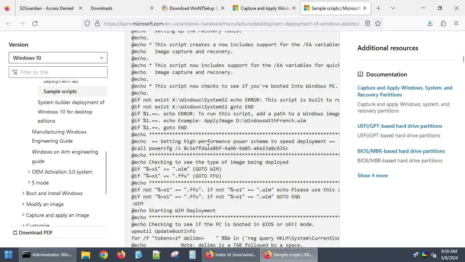The width and height of the screenshot is (465, 262).
Task: Go back to previous page
Action: pos(9,23)
